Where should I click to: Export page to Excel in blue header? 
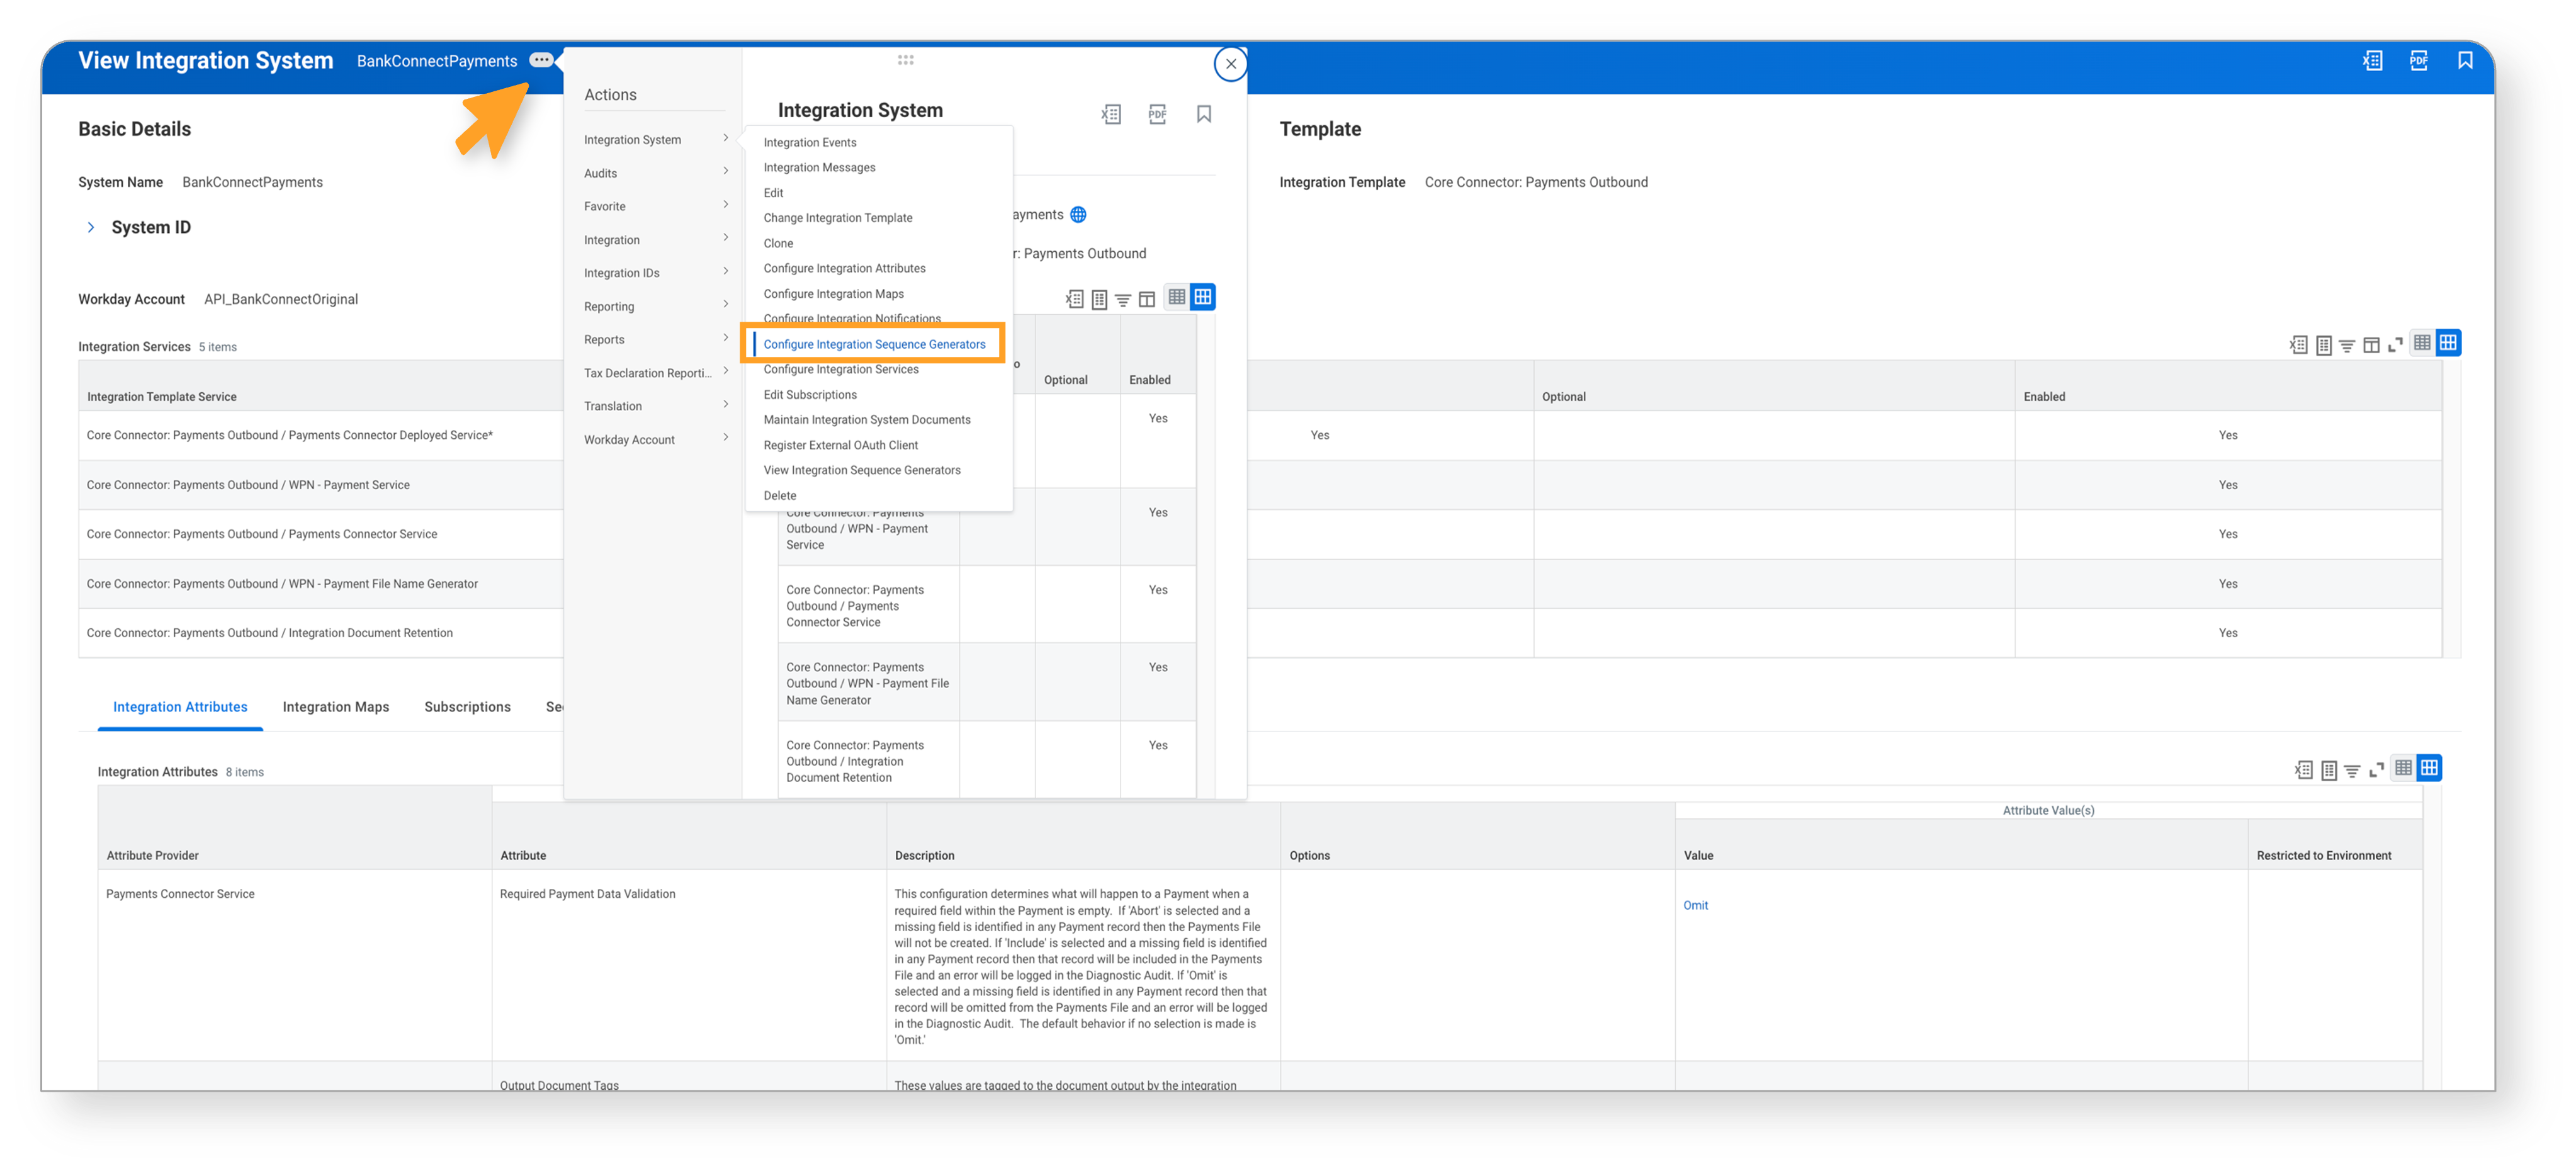pos(2372,61)
